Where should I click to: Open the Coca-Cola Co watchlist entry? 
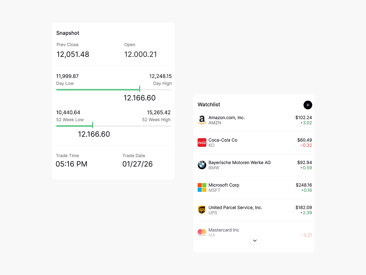[x=255, y=142]
